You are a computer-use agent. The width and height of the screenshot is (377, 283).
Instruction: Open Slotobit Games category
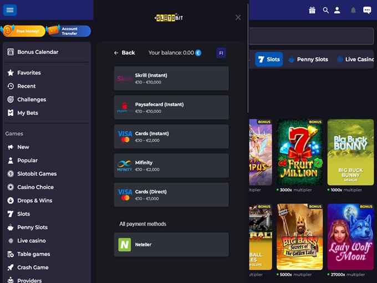pyautogui.click(x=32, y=174)
